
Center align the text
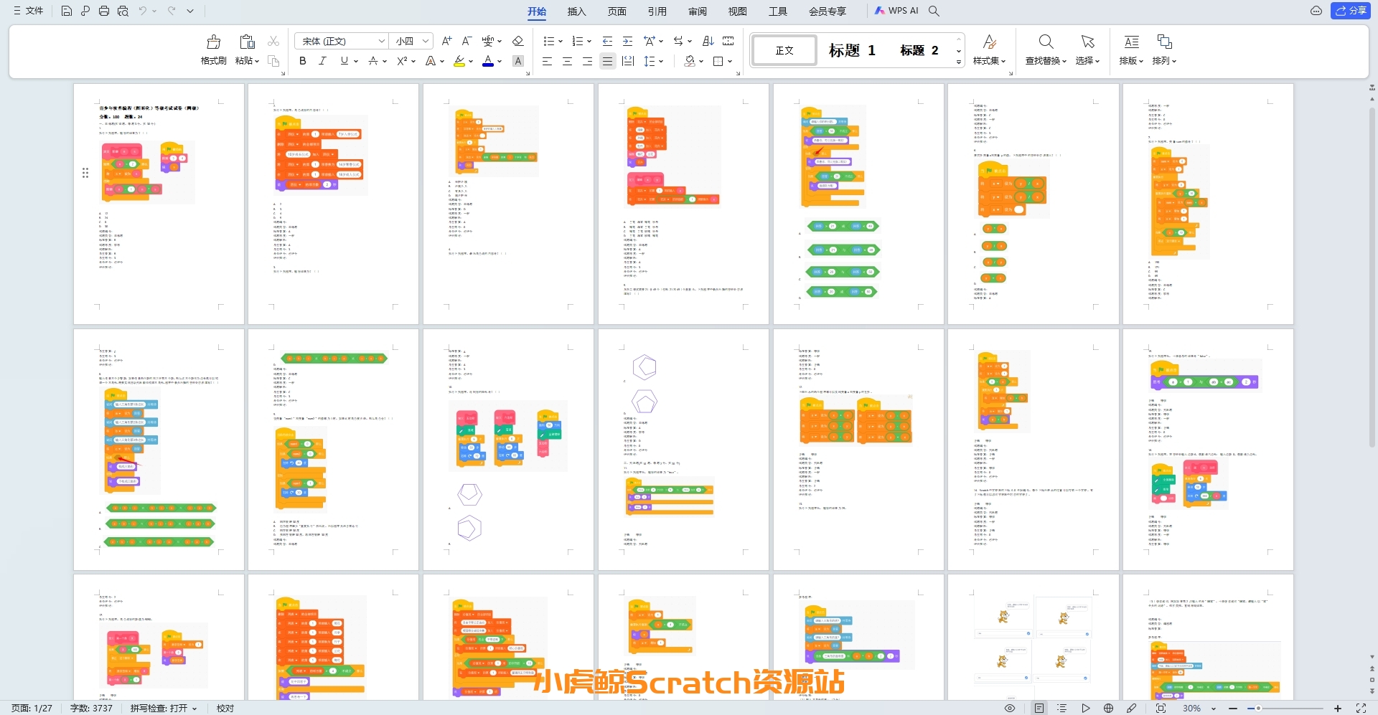[x=567, y=61]
